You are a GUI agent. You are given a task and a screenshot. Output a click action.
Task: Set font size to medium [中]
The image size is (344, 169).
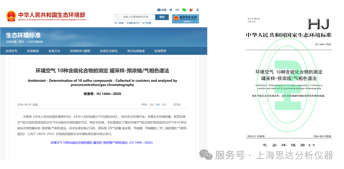point(158,105)
